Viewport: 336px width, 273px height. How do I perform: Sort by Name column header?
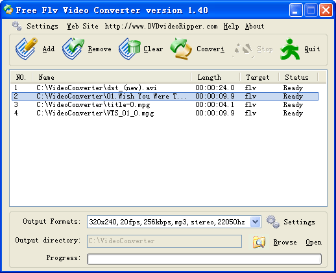point(112,77)
